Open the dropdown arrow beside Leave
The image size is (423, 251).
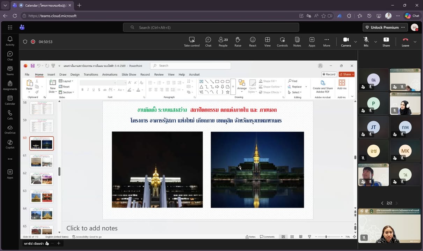[x=415, y=42]
